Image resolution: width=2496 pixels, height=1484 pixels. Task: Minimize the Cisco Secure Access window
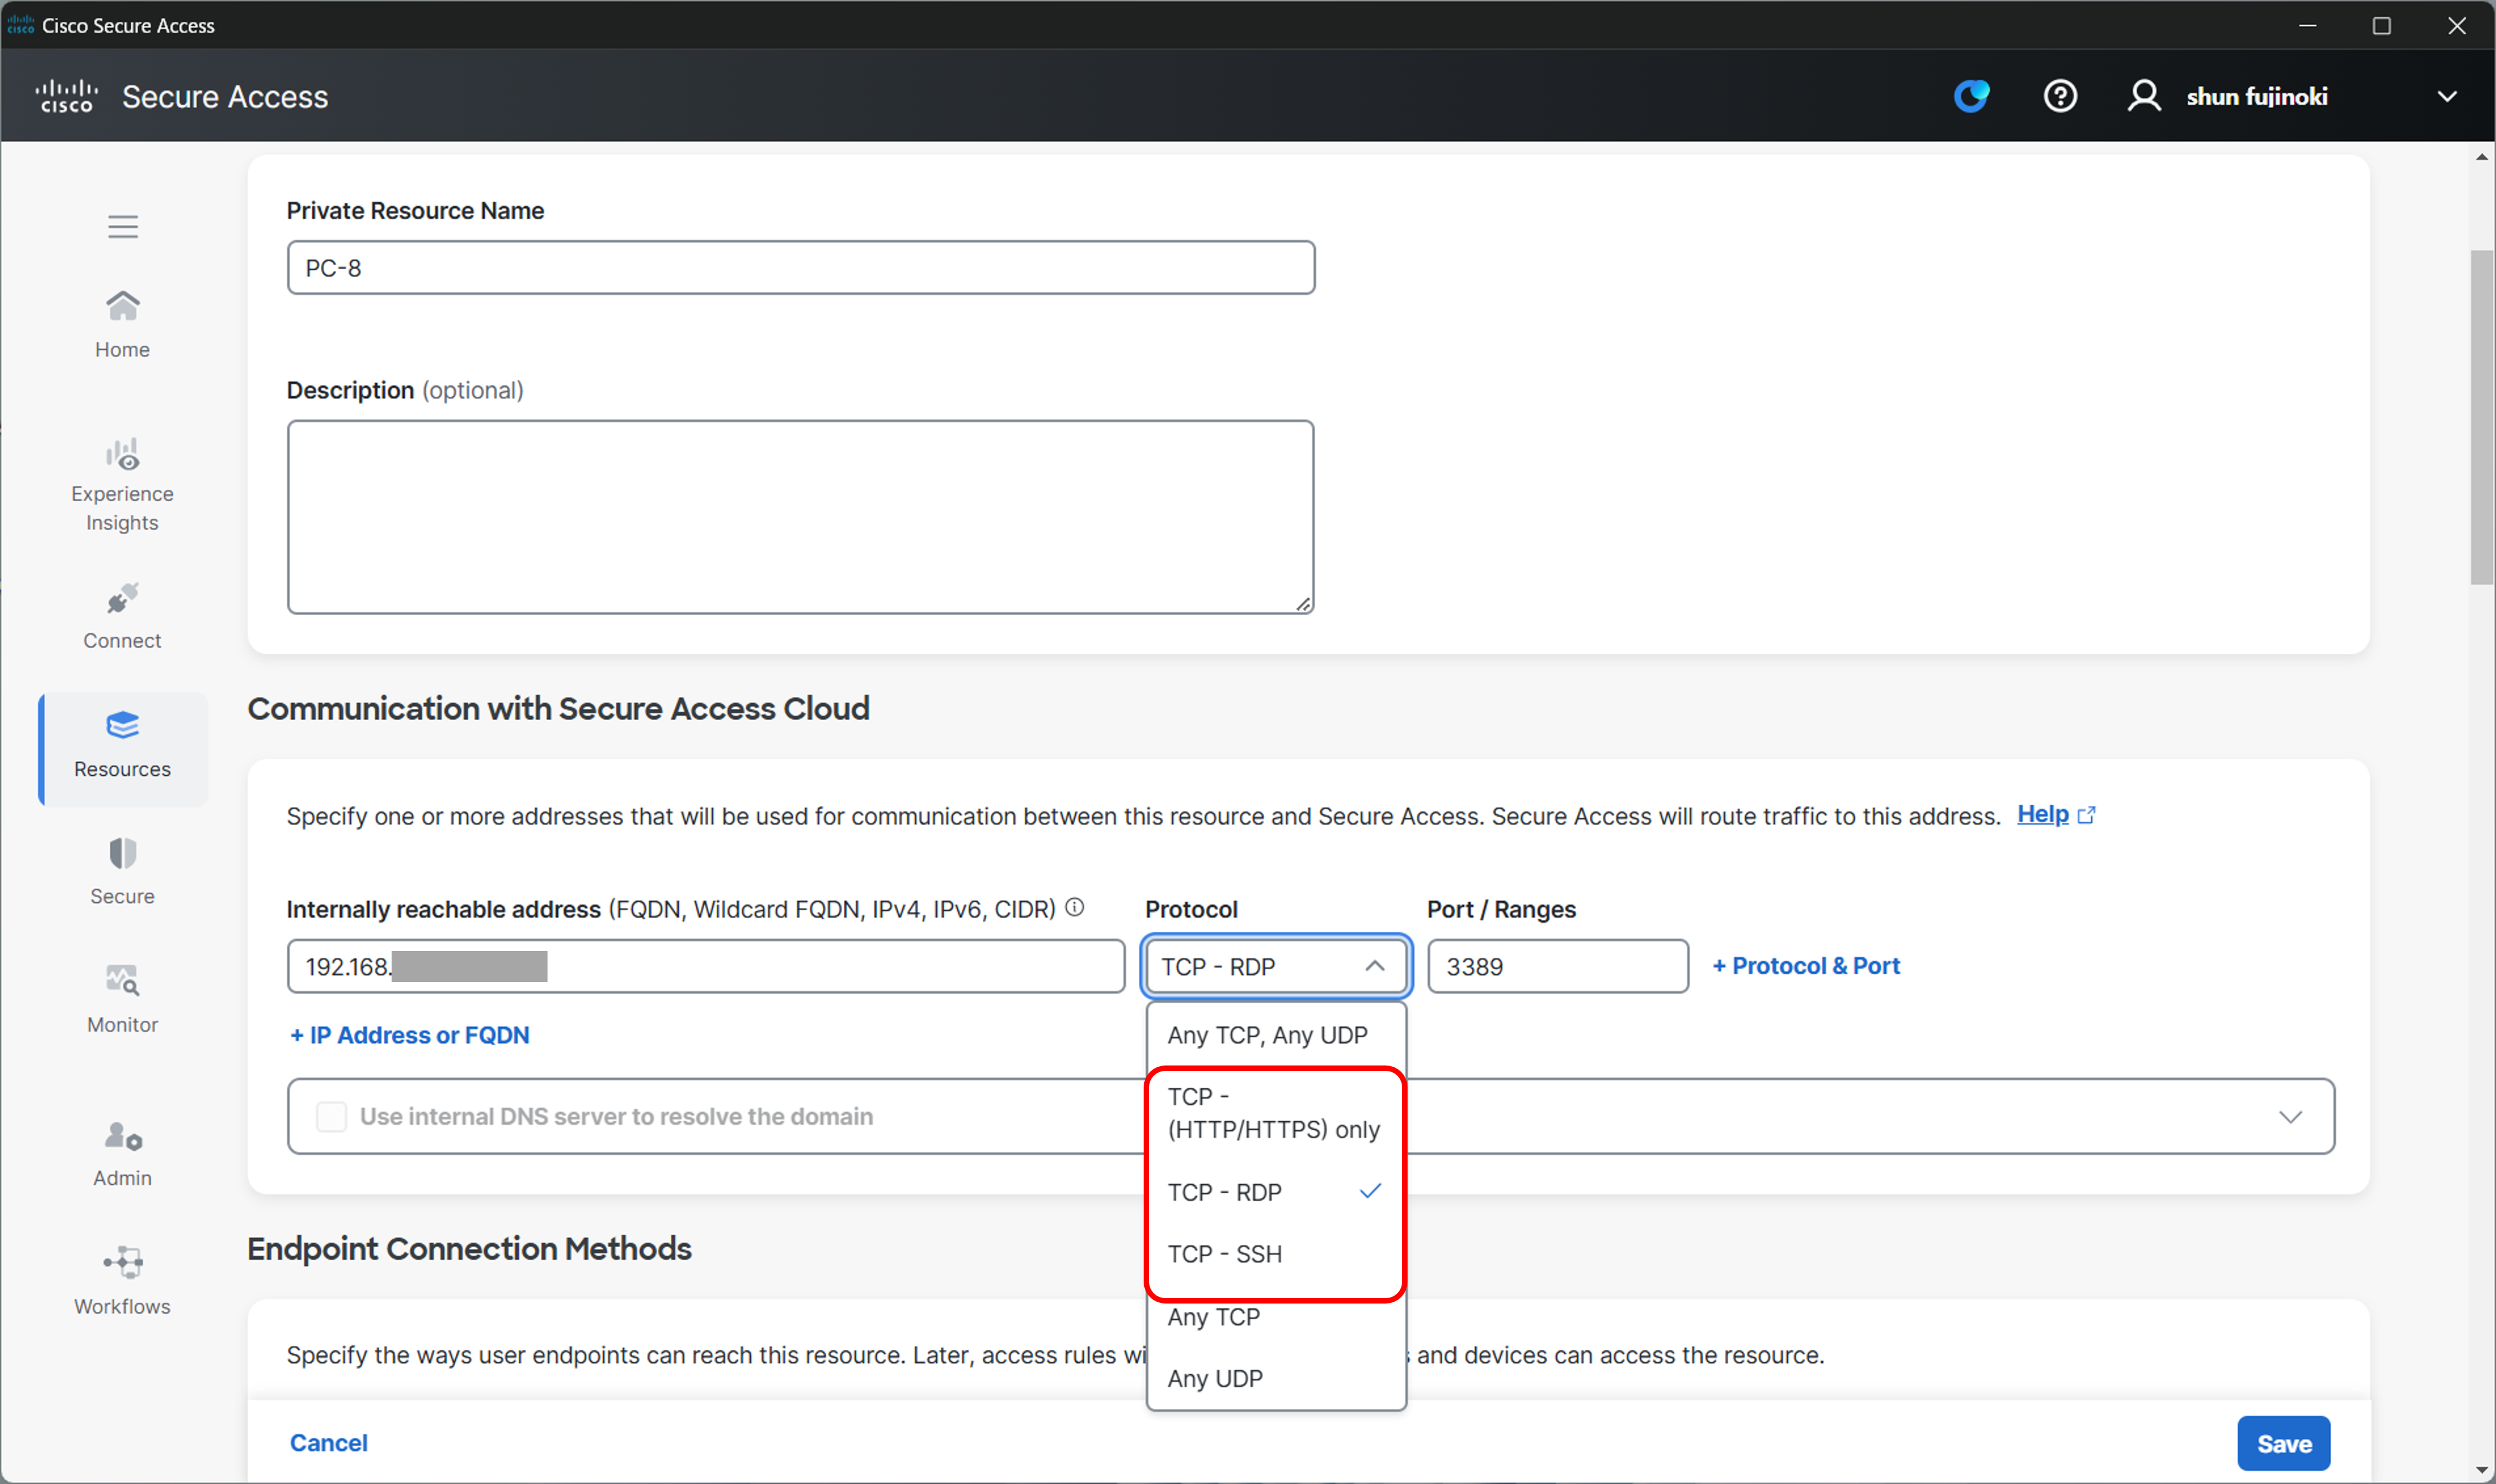click(2307, 25)
